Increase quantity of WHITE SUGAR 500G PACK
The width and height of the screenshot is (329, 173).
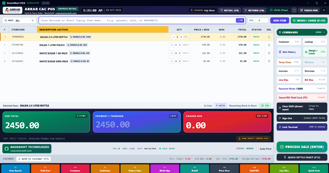point(180,61)
